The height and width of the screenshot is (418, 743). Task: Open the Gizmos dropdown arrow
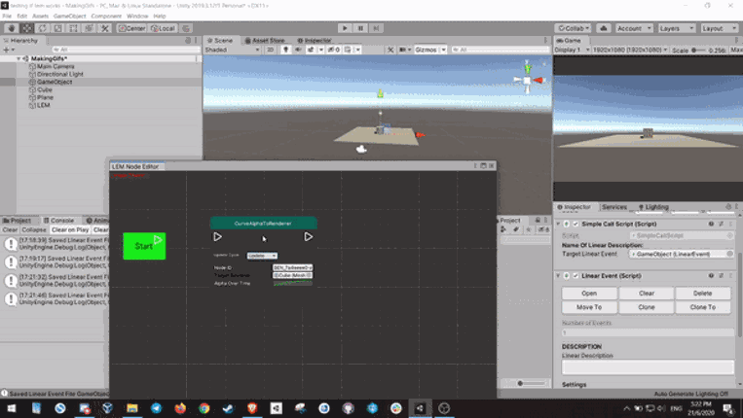click(x=443, y=50)
